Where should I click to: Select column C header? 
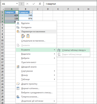[x=38, y=9]
